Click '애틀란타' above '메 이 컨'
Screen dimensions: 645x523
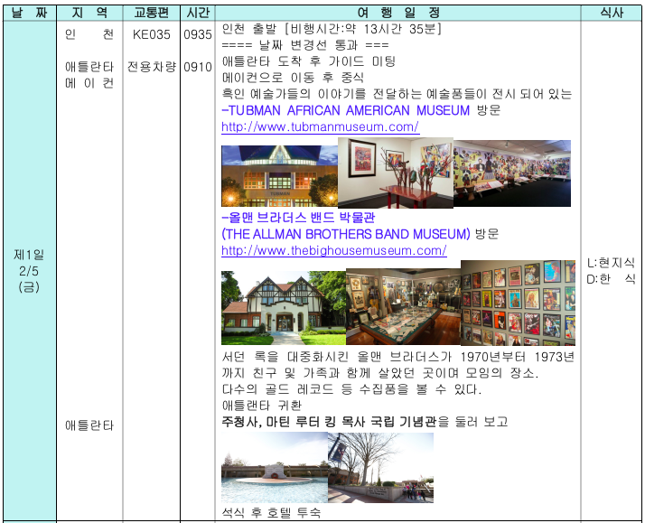[89, 67]
